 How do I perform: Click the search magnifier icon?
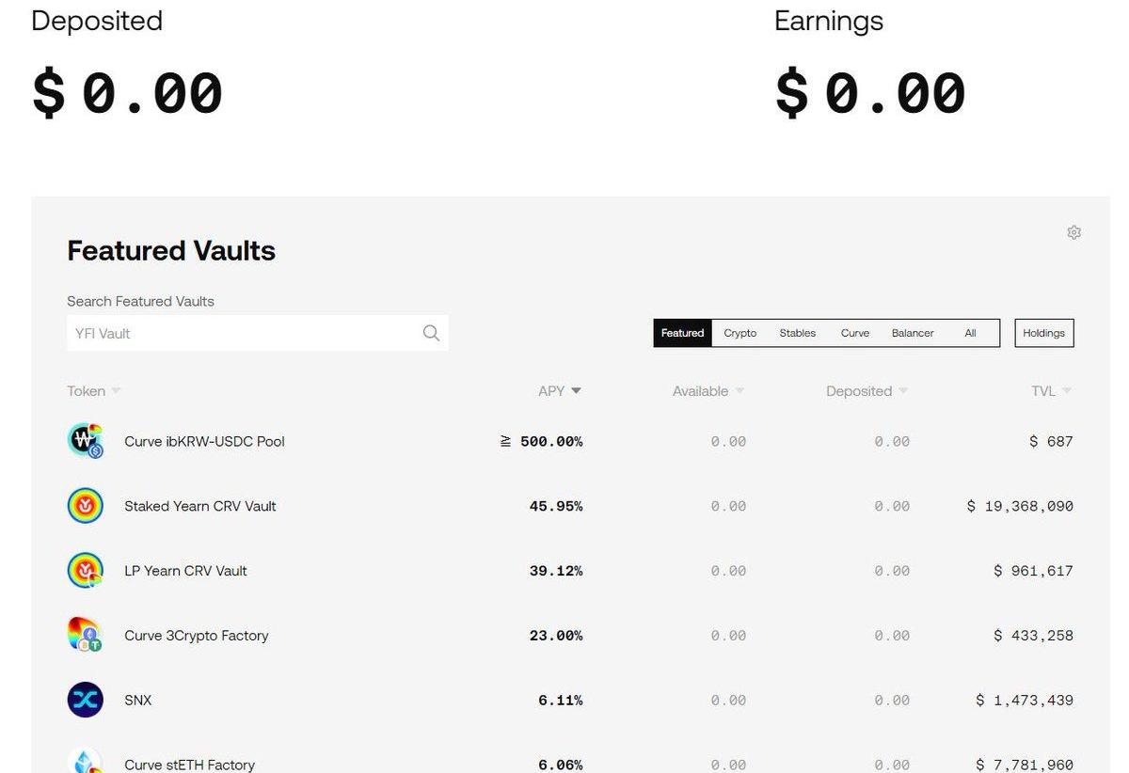point(431,333)
